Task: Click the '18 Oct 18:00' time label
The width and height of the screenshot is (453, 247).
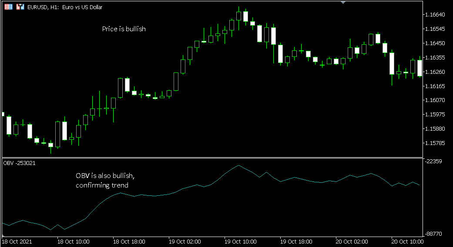Action: pyautogui.click(x=129, y=241)
